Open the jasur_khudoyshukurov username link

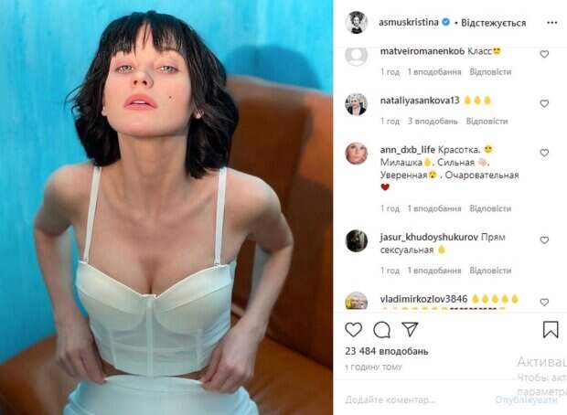point(429,238)
